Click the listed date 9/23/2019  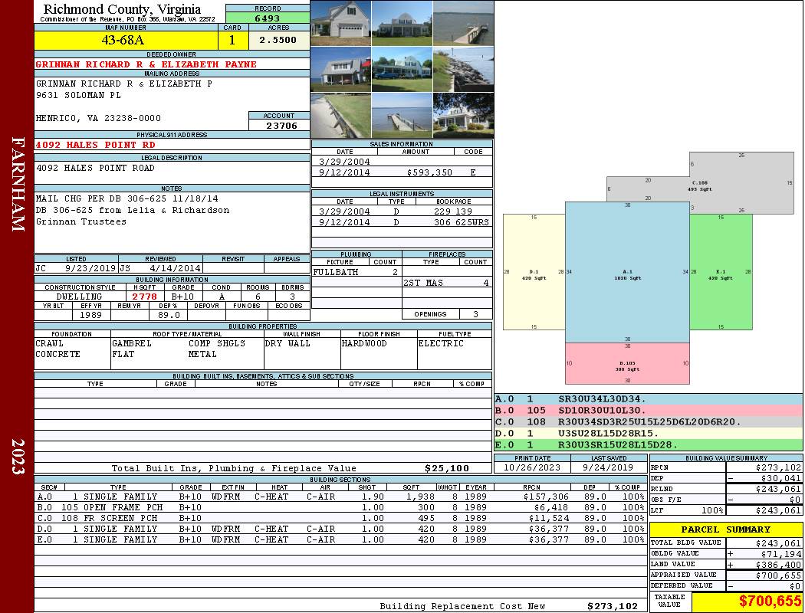[90, 267]
